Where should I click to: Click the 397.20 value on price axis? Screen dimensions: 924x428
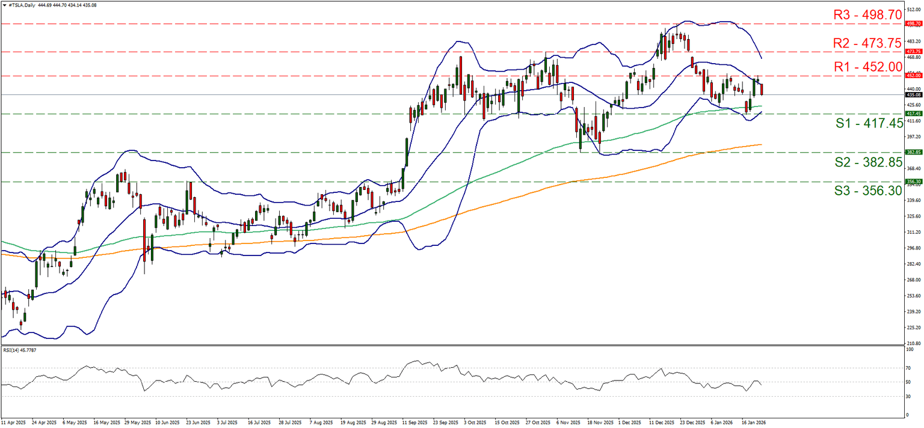point(914,136)
